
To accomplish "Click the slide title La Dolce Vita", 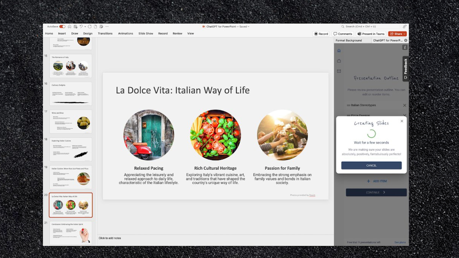I will tap(182, 90).
